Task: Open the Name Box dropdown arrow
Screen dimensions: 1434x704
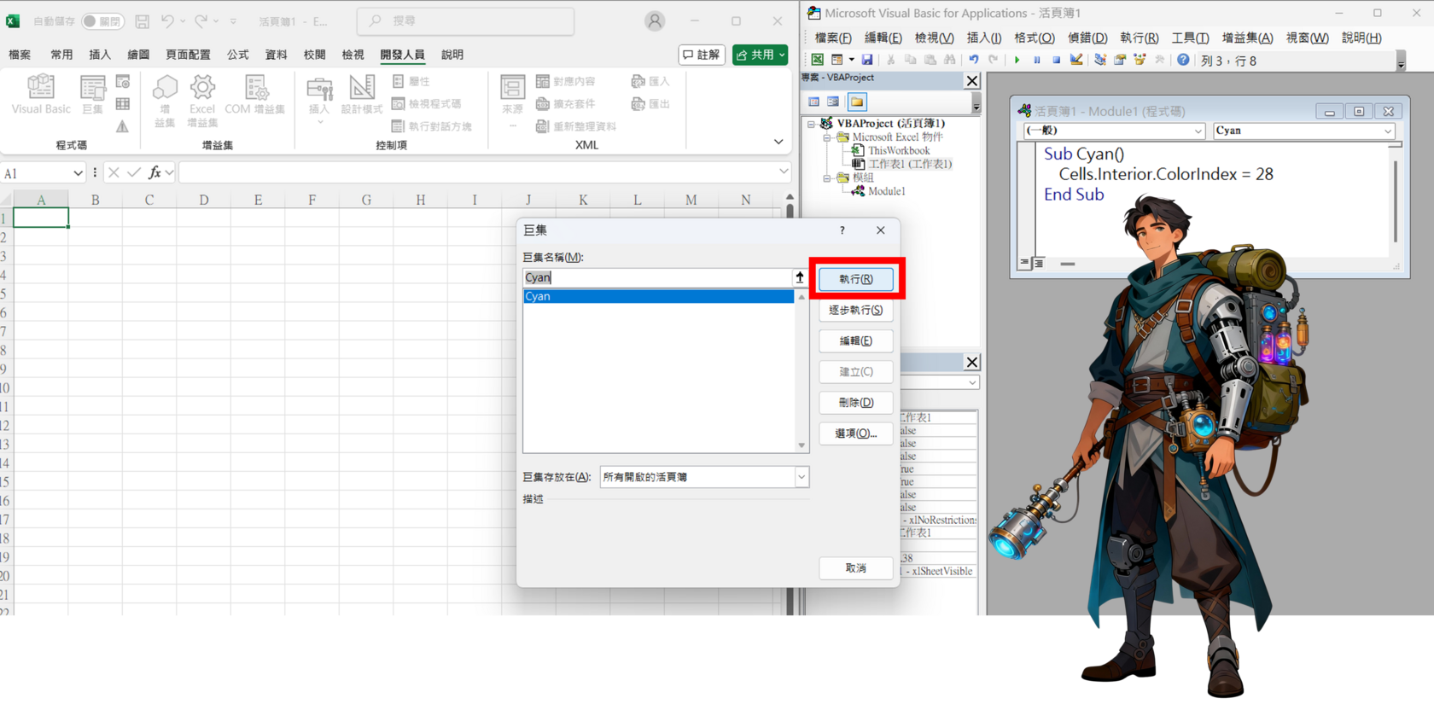Action: (78, 173)
